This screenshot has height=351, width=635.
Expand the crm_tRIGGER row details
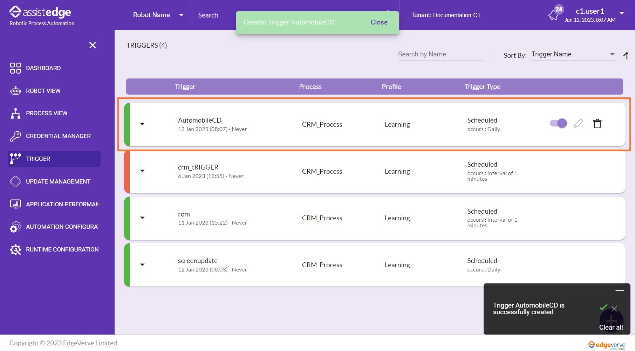142,171
